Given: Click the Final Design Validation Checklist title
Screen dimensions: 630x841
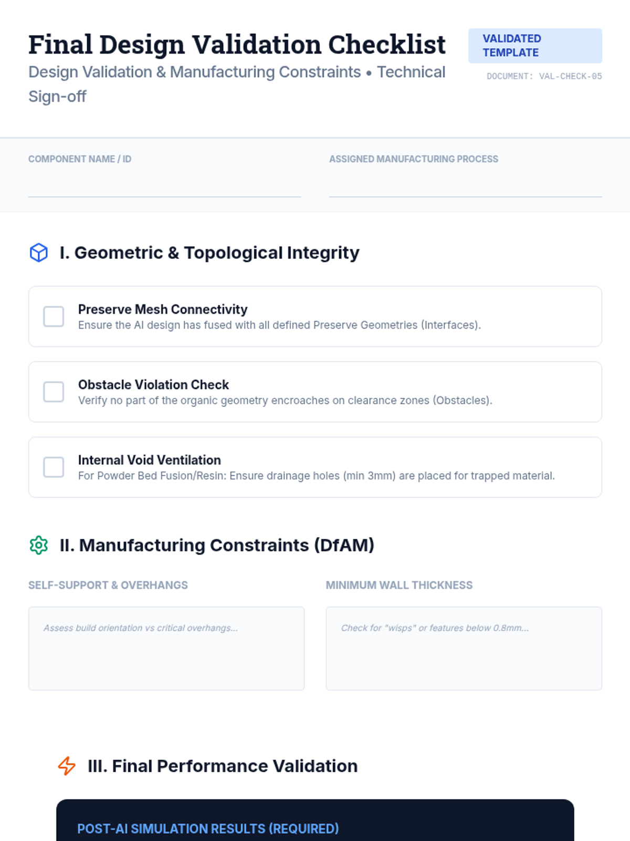Looking at the screenshot, I should point(237,45).
